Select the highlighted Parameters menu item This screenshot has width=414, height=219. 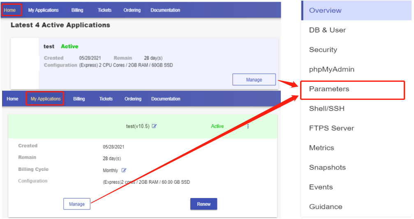tap(329, 89)
